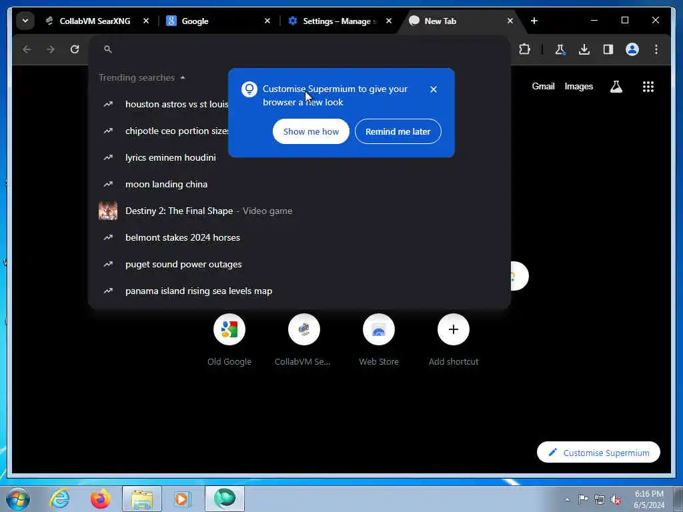Screen dimensions: 683x512
Task: Open the Downloads icon
Action: point(584,49)
